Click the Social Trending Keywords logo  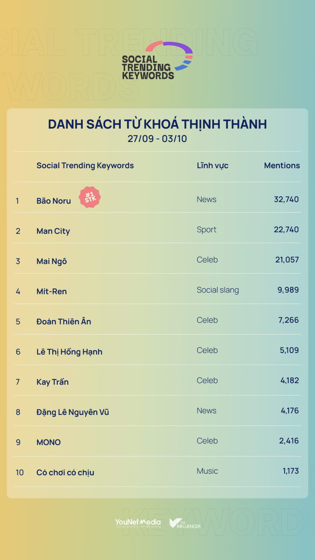point(157,61)
